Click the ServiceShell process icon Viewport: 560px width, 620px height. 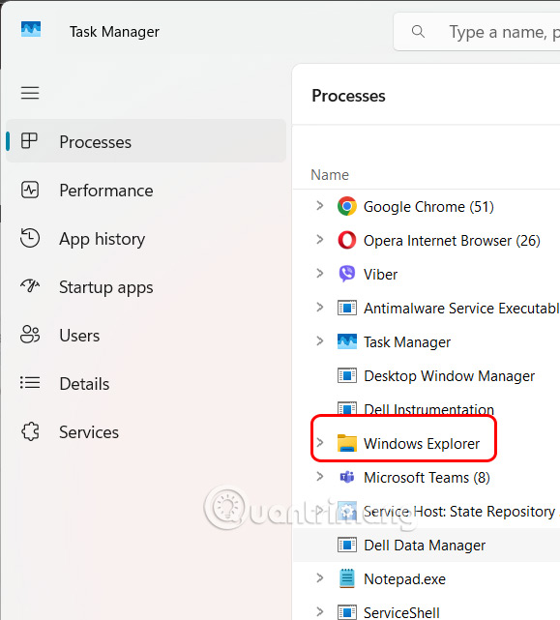[347, 612]
